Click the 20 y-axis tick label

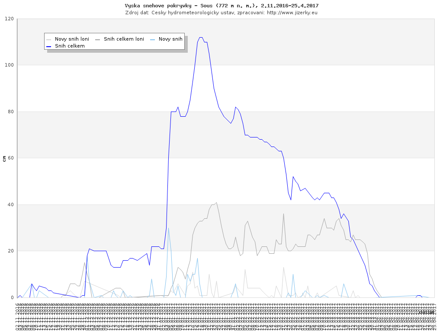click(10, 251)
